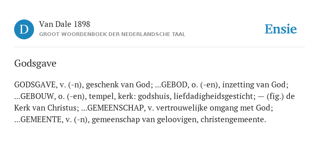The image size is (319, 159).
Task: Click the horizontal divider below the header
Action: click(159, 47)
